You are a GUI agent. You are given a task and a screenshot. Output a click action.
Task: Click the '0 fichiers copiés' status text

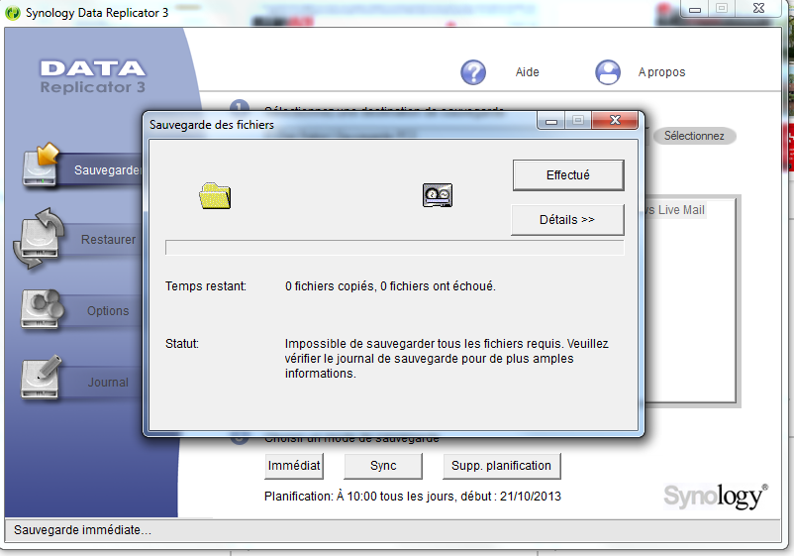(x=390, y=286)
